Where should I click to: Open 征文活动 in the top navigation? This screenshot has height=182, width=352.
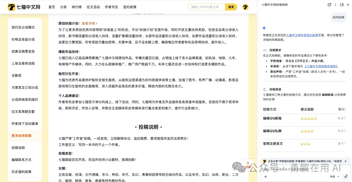click(x=93, y=7)
